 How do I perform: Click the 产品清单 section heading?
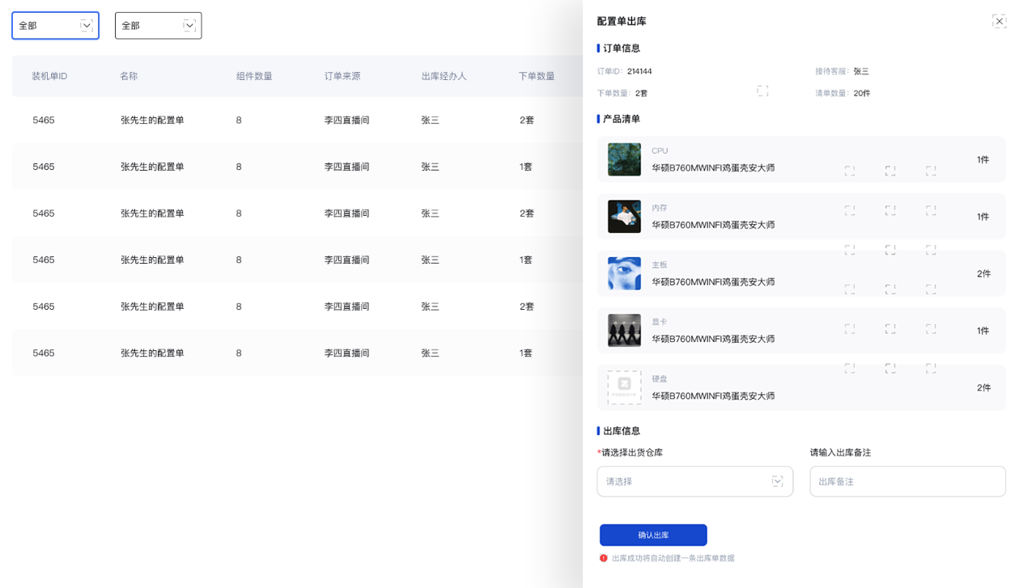pyautogui.click(x=621, y=119)
